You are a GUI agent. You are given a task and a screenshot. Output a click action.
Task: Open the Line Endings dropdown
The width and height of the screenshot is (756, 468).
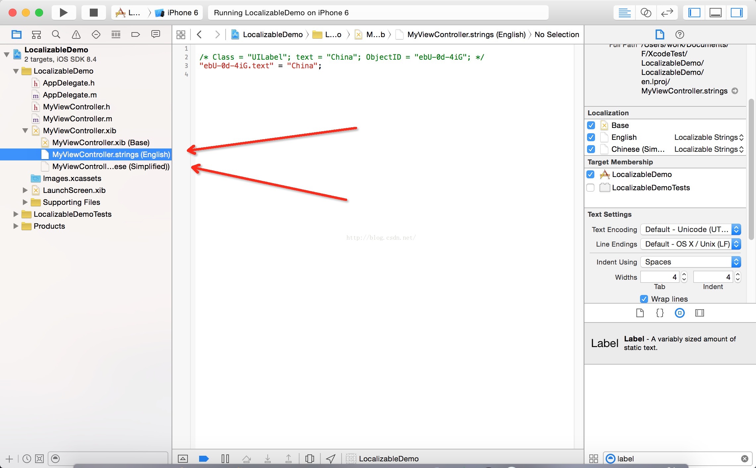click(691, 244)
